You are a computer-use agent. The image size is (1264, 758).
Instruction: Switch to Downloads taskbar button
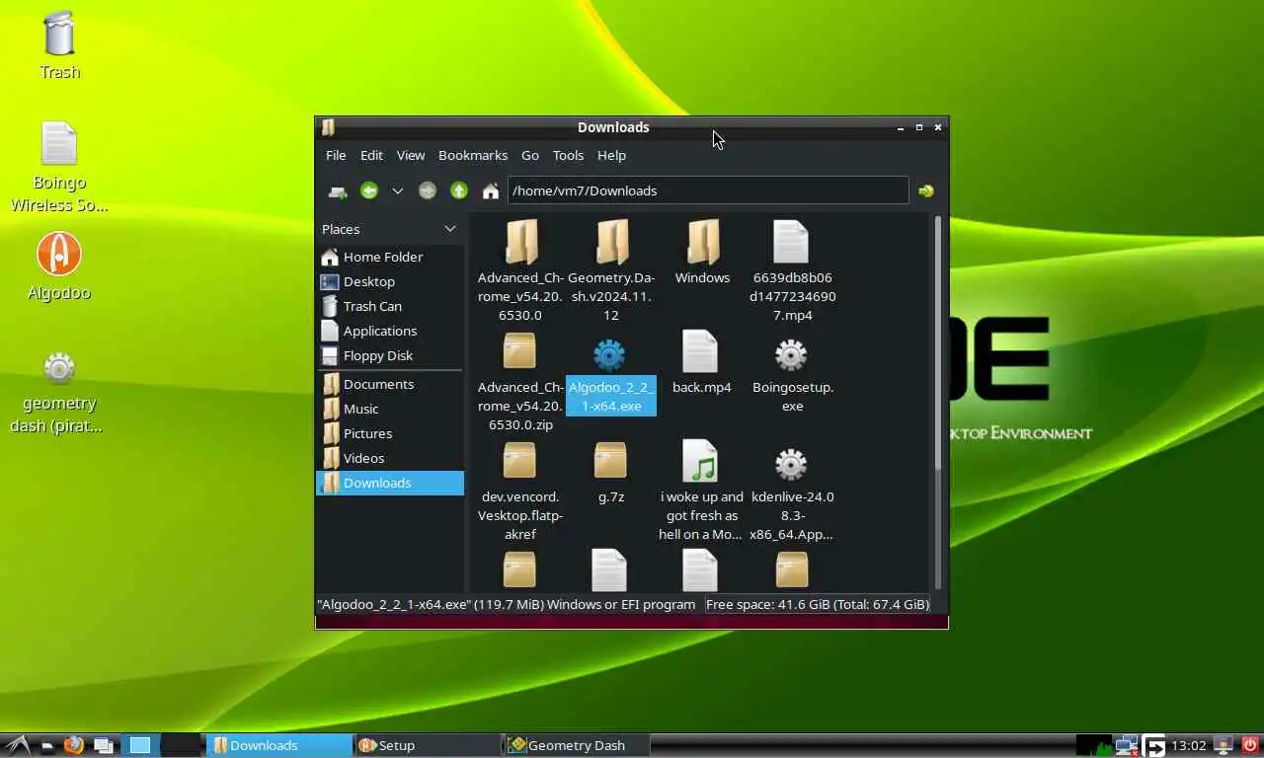(277, 745)
